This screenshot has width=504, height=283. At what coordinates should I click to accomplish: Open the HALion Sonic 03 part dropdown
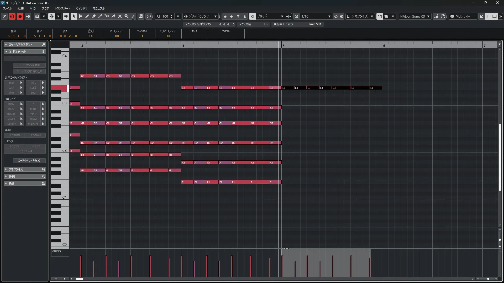click(x=428, y=16)
